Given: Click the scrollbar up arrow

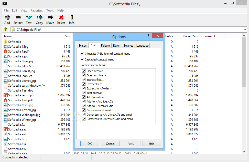Looking at the screenshot, I should tap(244, 35).
